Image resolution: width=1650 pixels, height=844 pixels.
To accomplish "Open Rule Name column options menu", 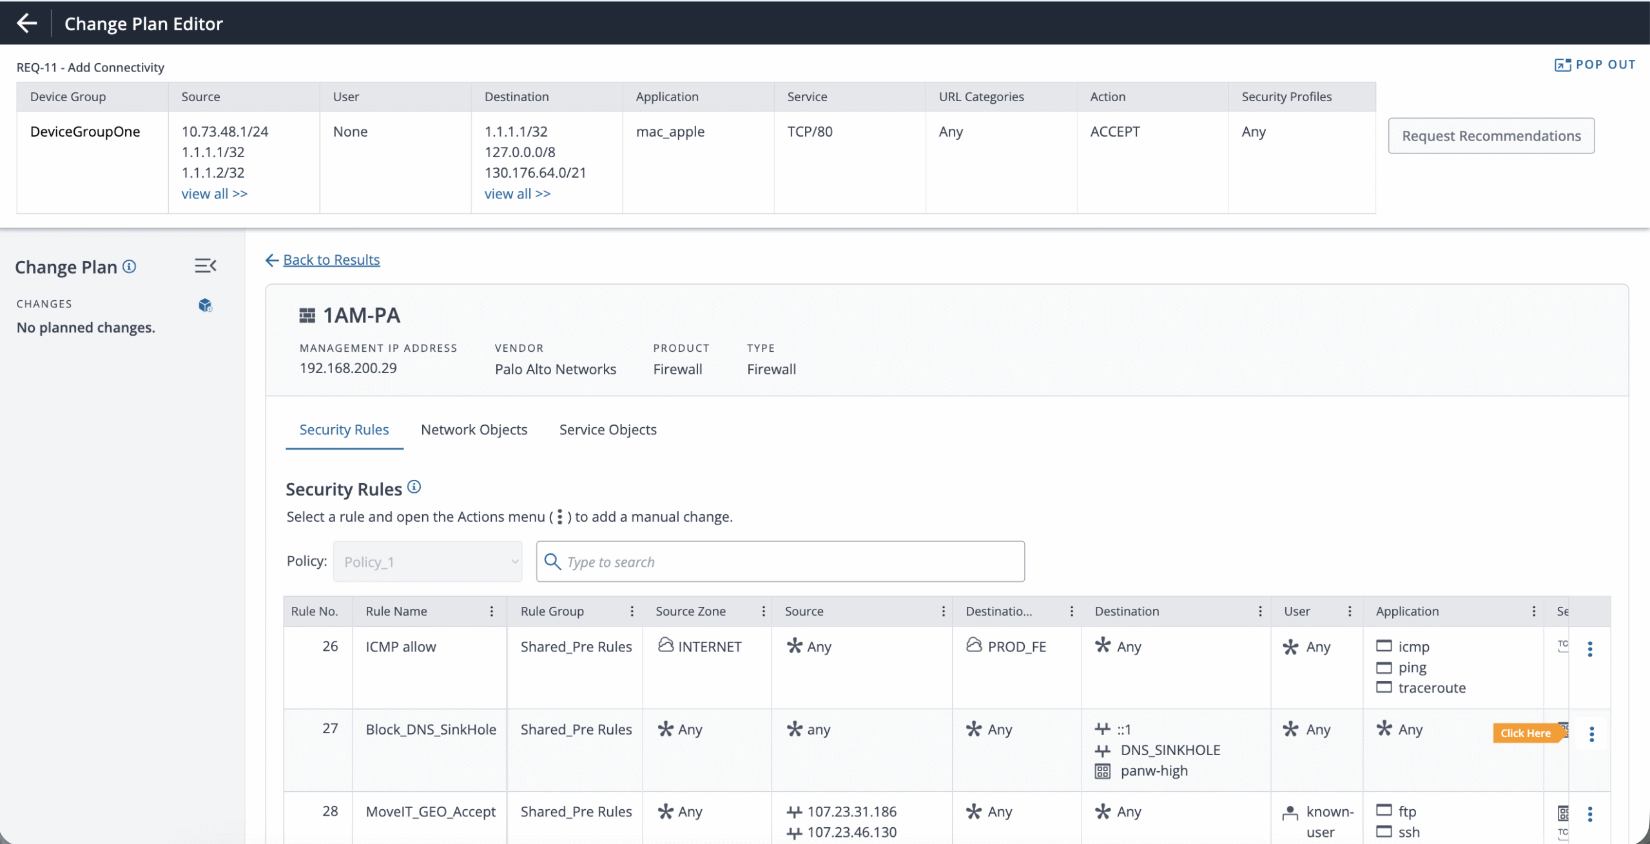I will point(492,611).
